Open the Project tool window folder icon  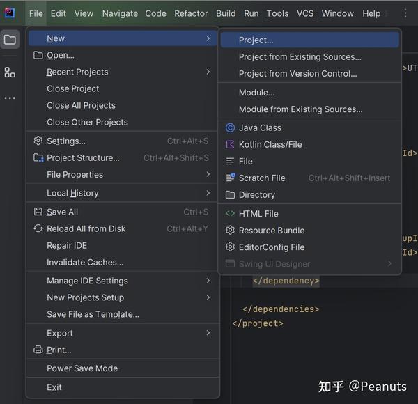click(10, 40)
